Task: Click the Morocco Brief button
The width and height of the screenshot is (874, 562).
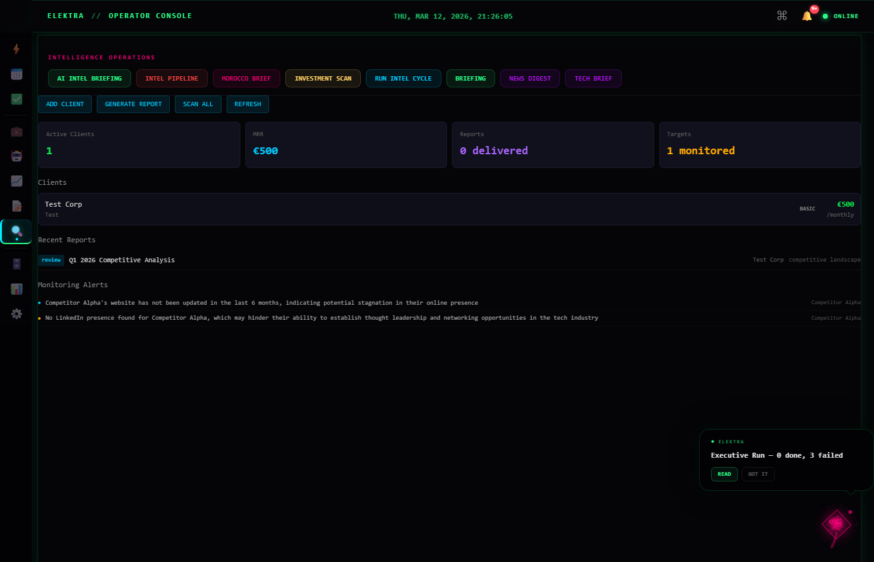Action: click(x=246, y=79)
